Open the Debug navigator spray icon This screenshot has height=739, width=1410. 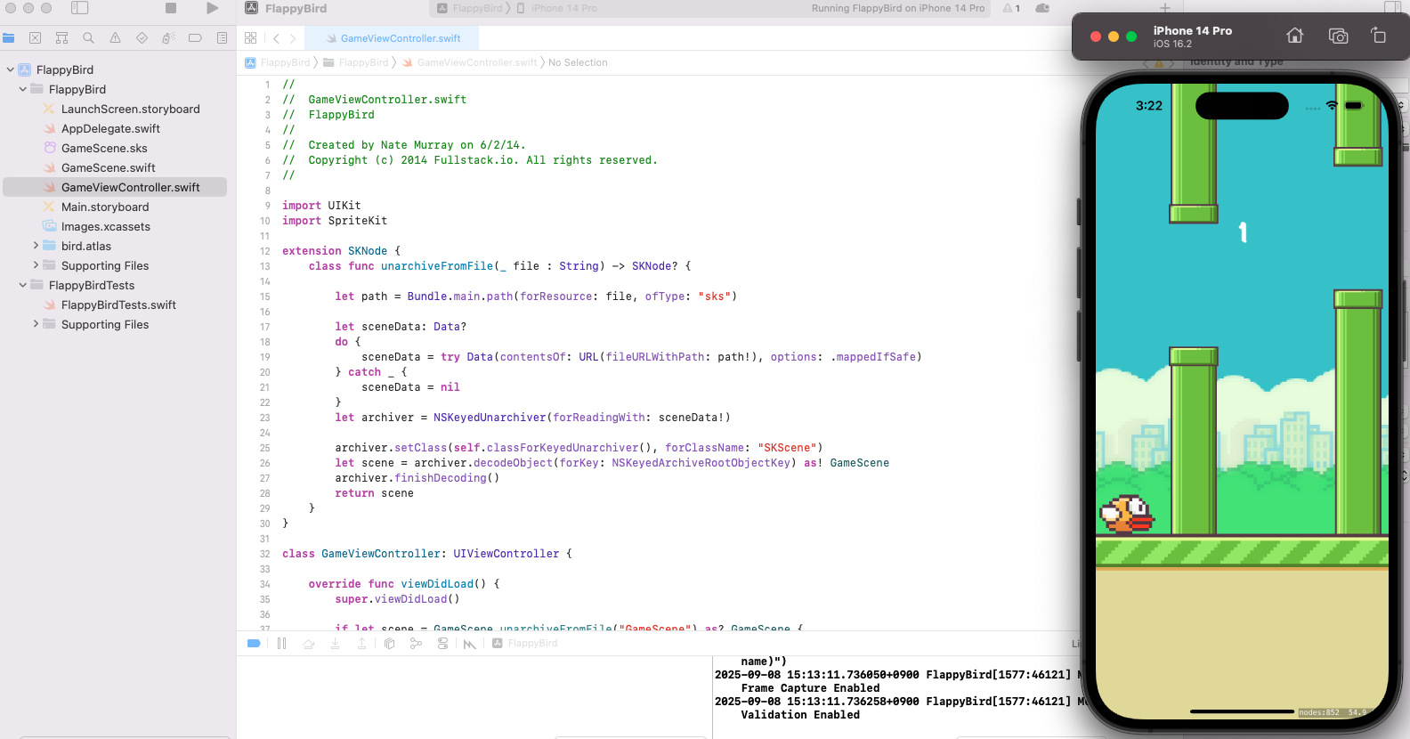pos(168,38)
